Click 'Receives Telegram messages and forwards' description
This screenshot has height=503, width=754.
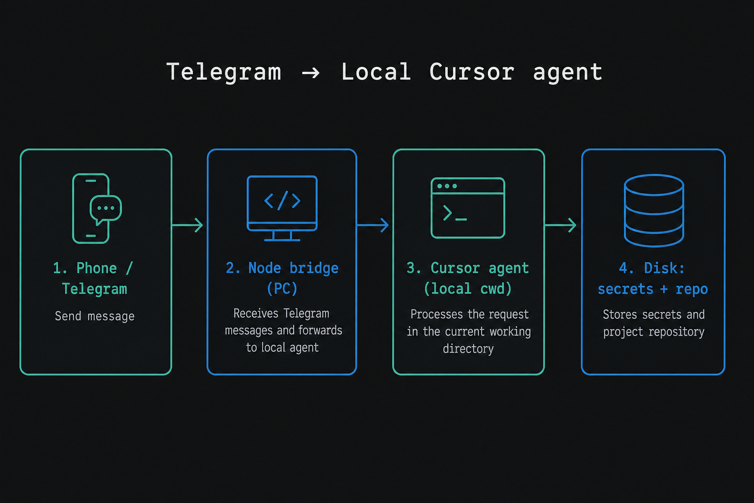(x=283, y=330)
